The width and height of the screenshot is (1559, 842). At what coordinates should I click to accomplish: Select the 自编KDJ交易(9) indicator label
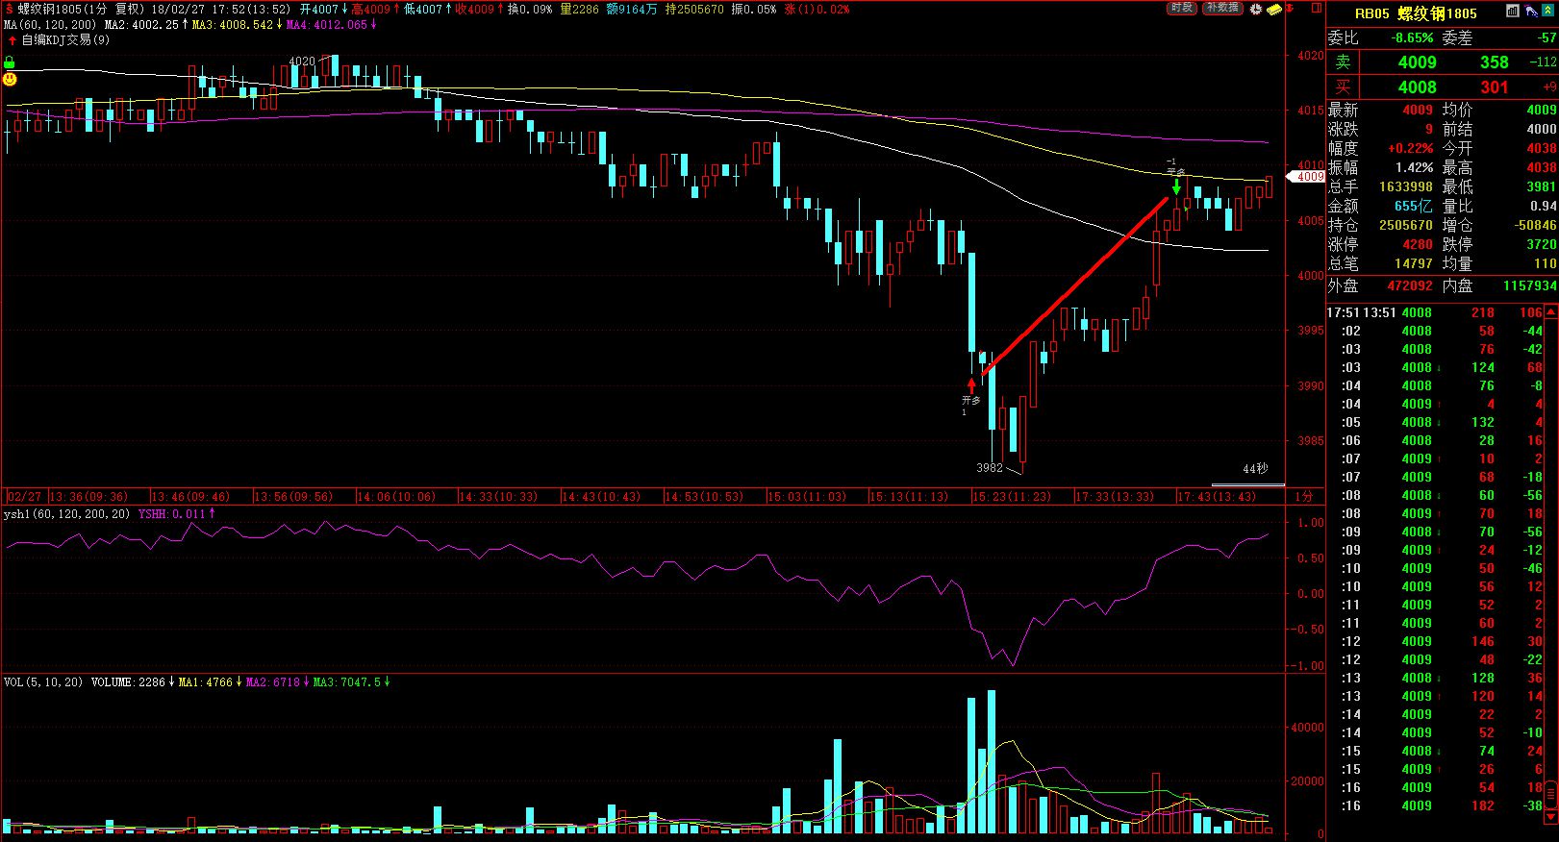click(x=65, y=40)
